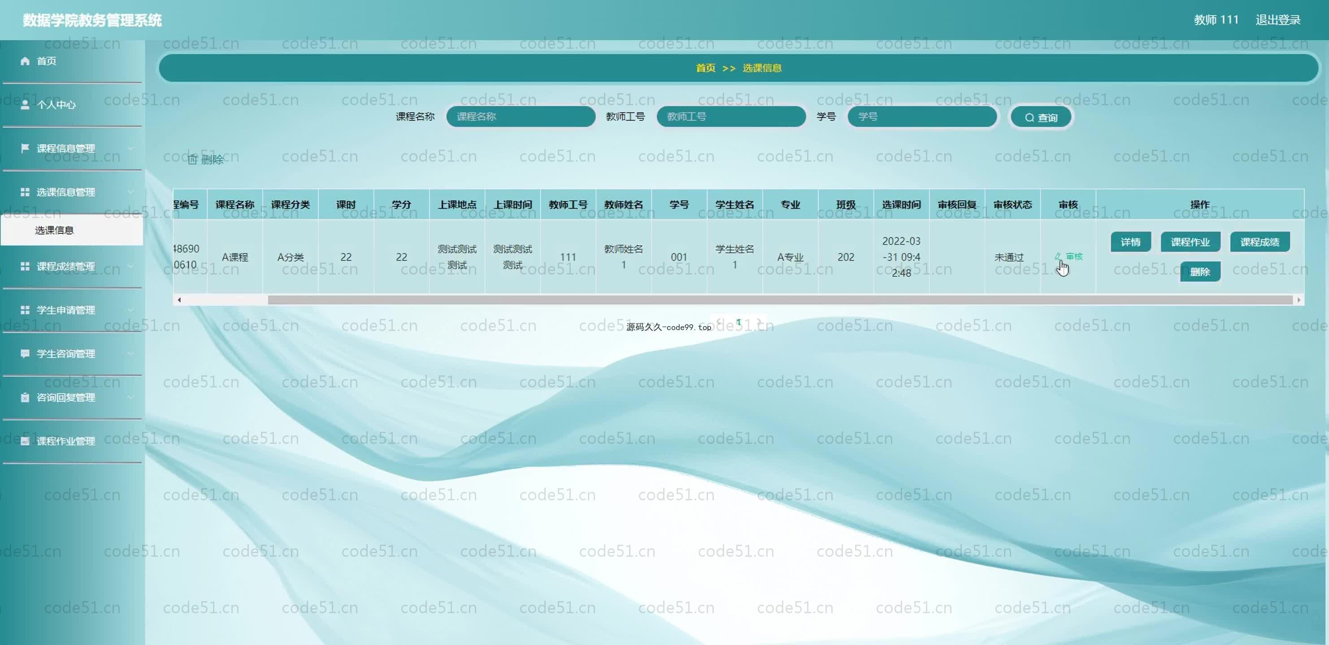Screen dimensions: 1329x645
Task: Open 首页 in the sidebar
Action: [72, 61]
